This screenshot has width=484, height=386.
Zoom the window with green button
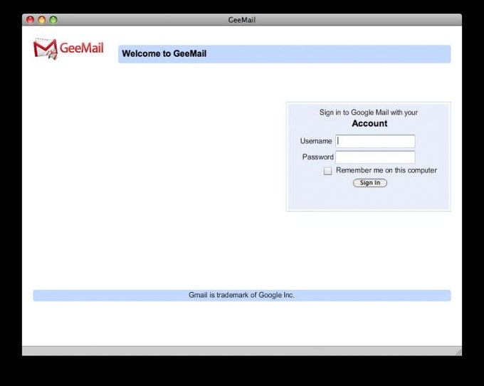[53, 20]
